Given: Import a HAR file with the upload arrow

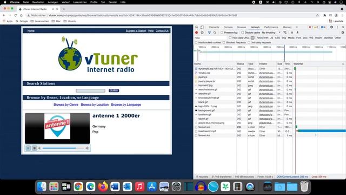Looking at the screenshot, I should pos(292,32).
